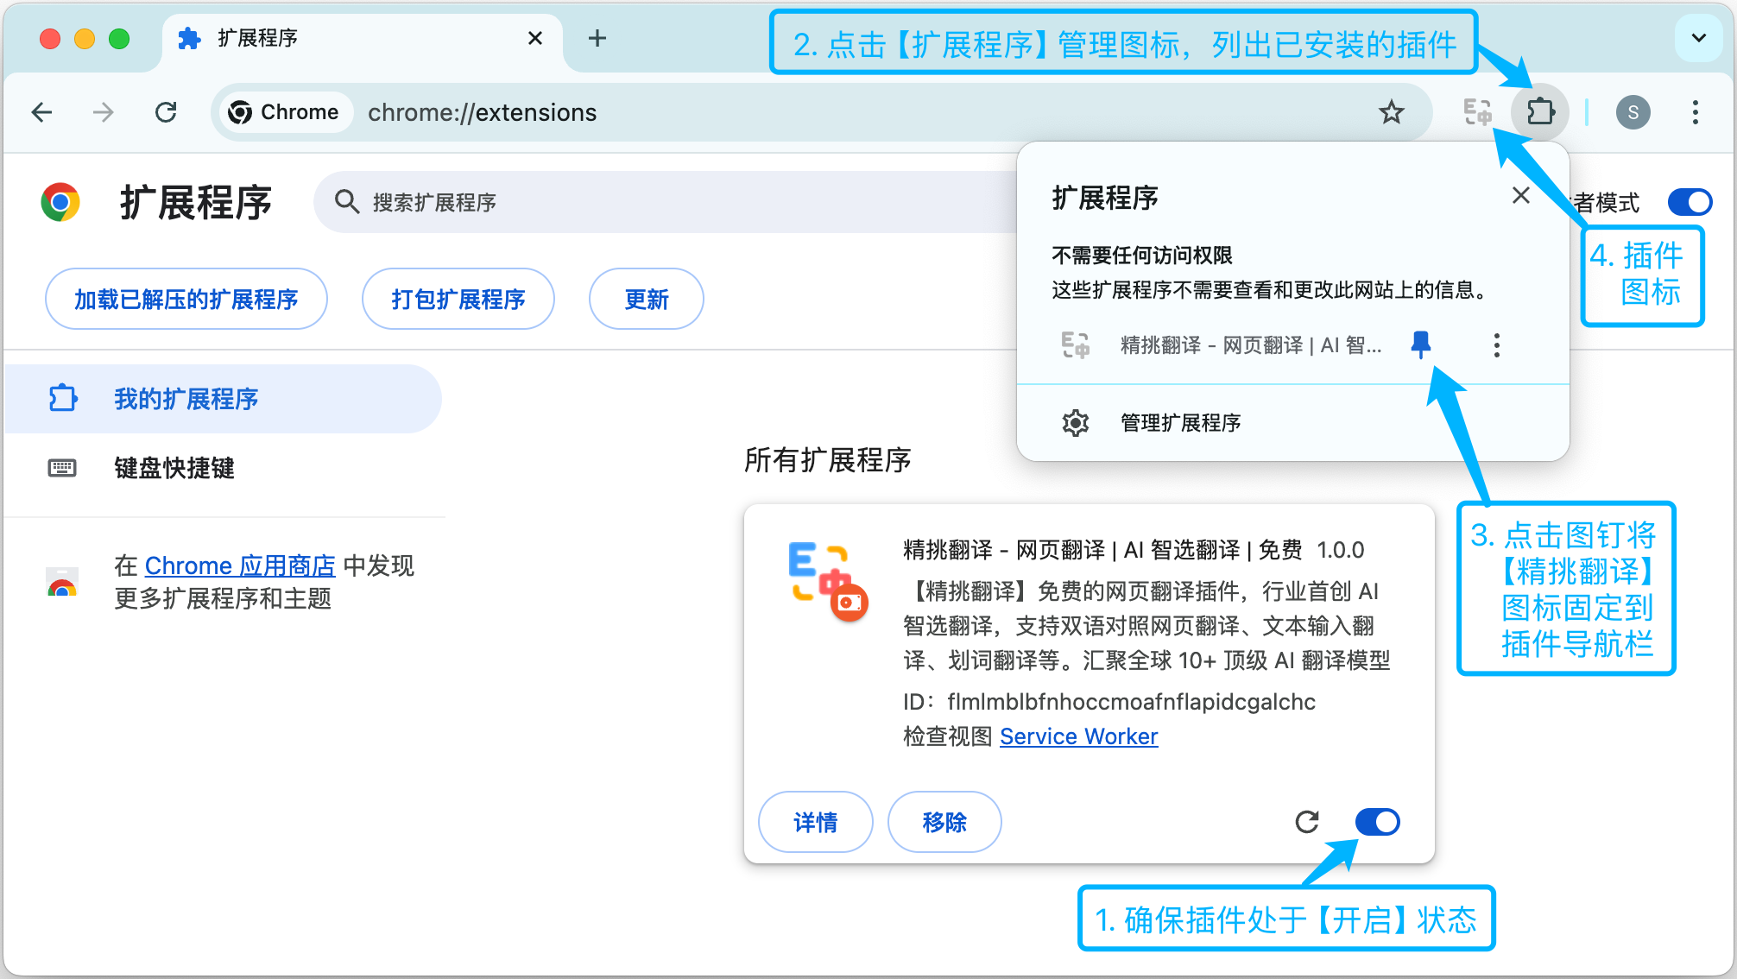1737x979 pixels.
Task: Open more options for 精挑翻译 in popup
Action: (x=1497, y=345)
